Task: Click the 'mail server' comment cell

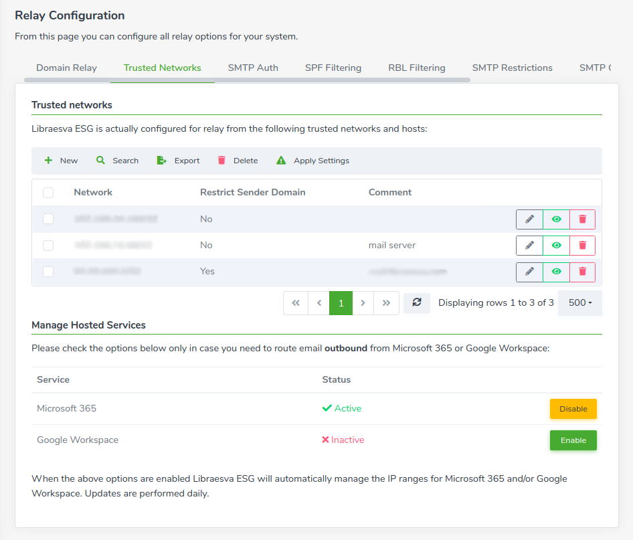Action: click(392, 246)
